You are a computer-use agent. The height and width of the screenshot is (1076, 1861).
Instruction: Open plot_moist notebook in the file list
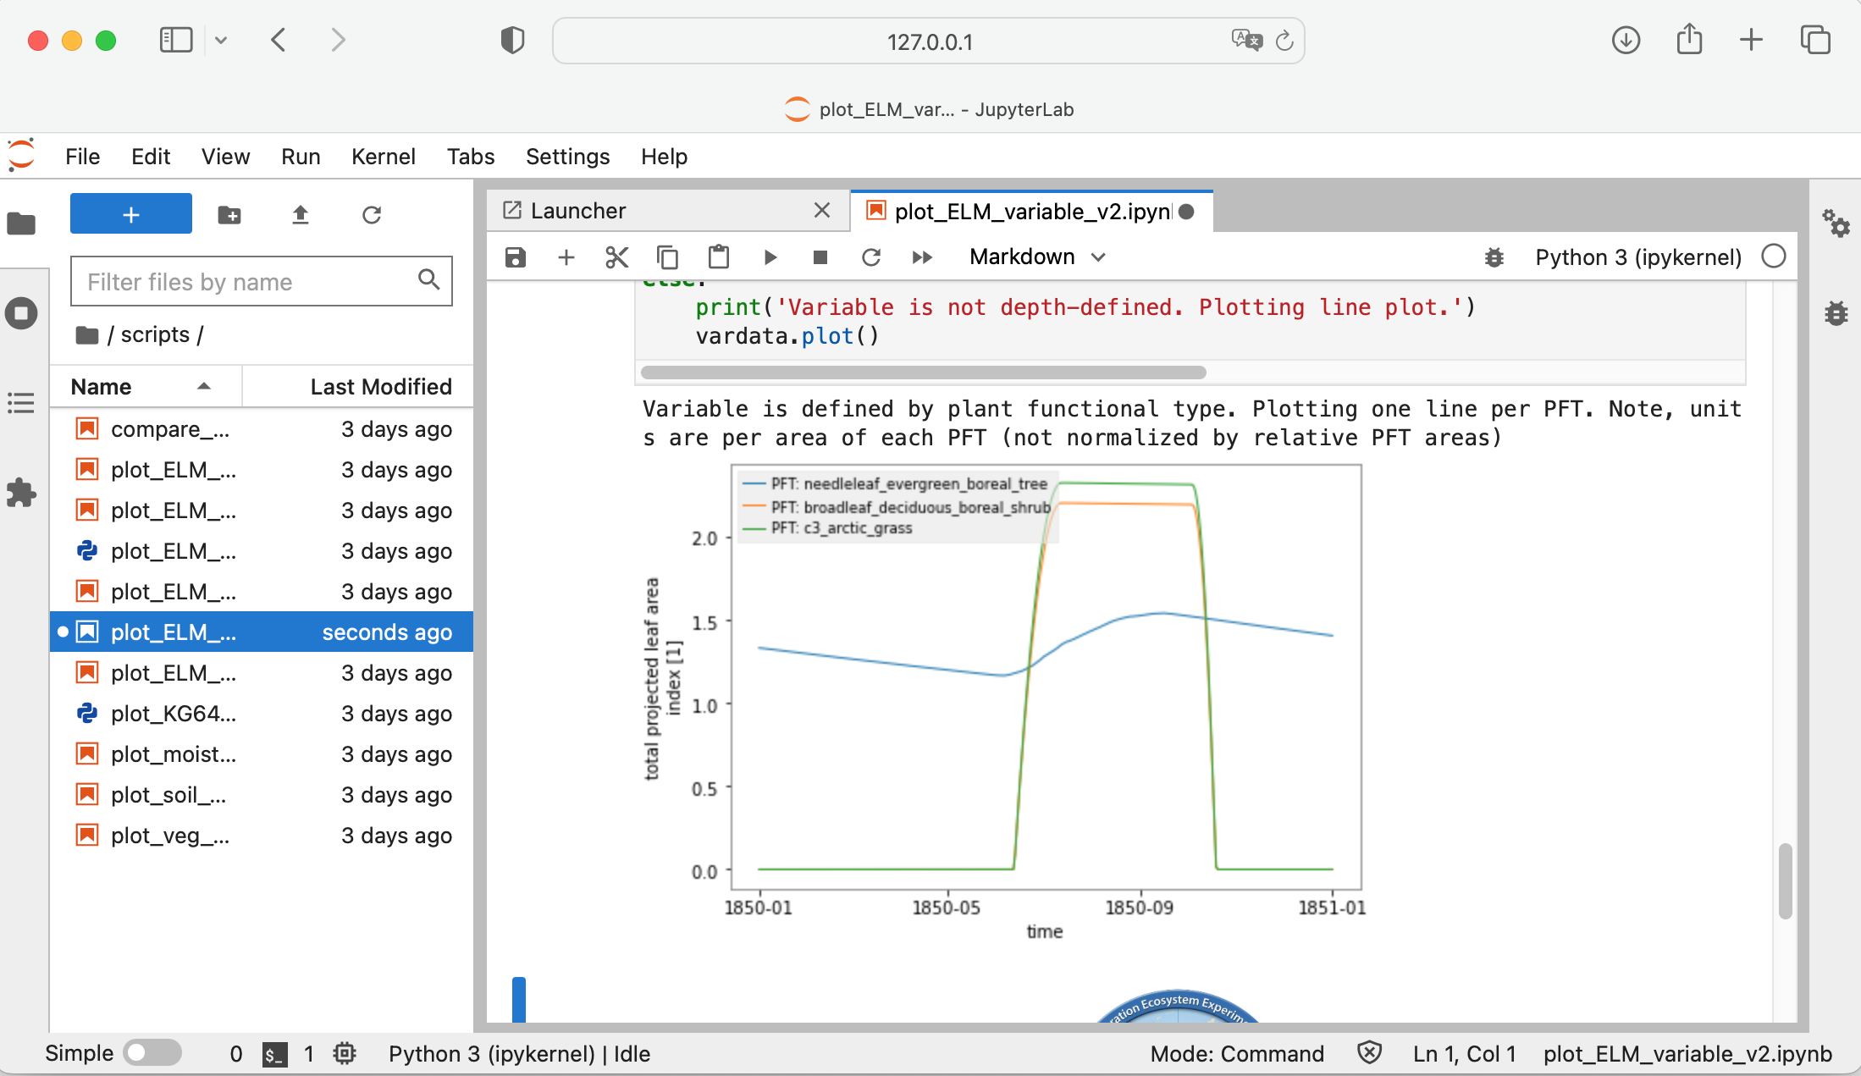[x=173, y=754]
